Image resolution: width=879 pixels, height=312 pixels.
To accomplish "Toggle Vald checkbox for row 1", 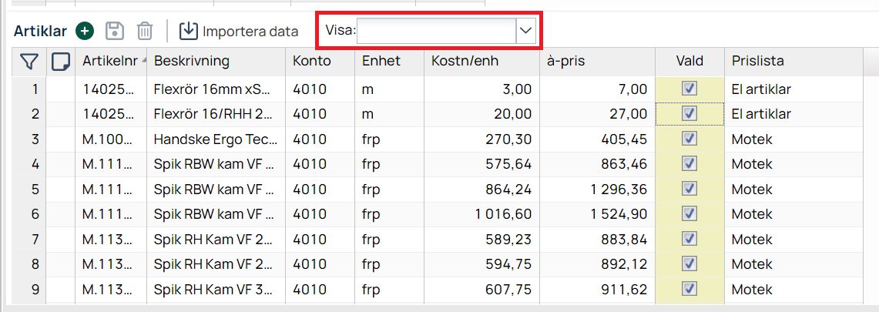I will tap(689, 89).
